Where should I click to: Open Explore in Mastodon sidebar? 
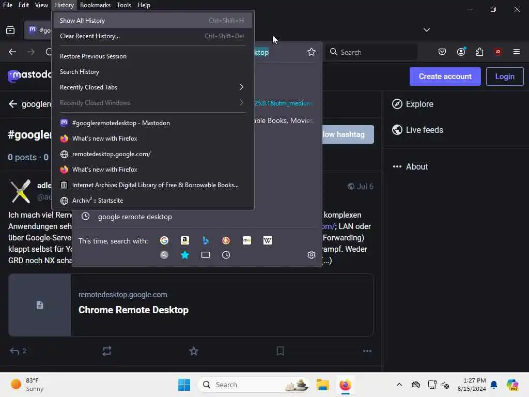click(413, 104)
